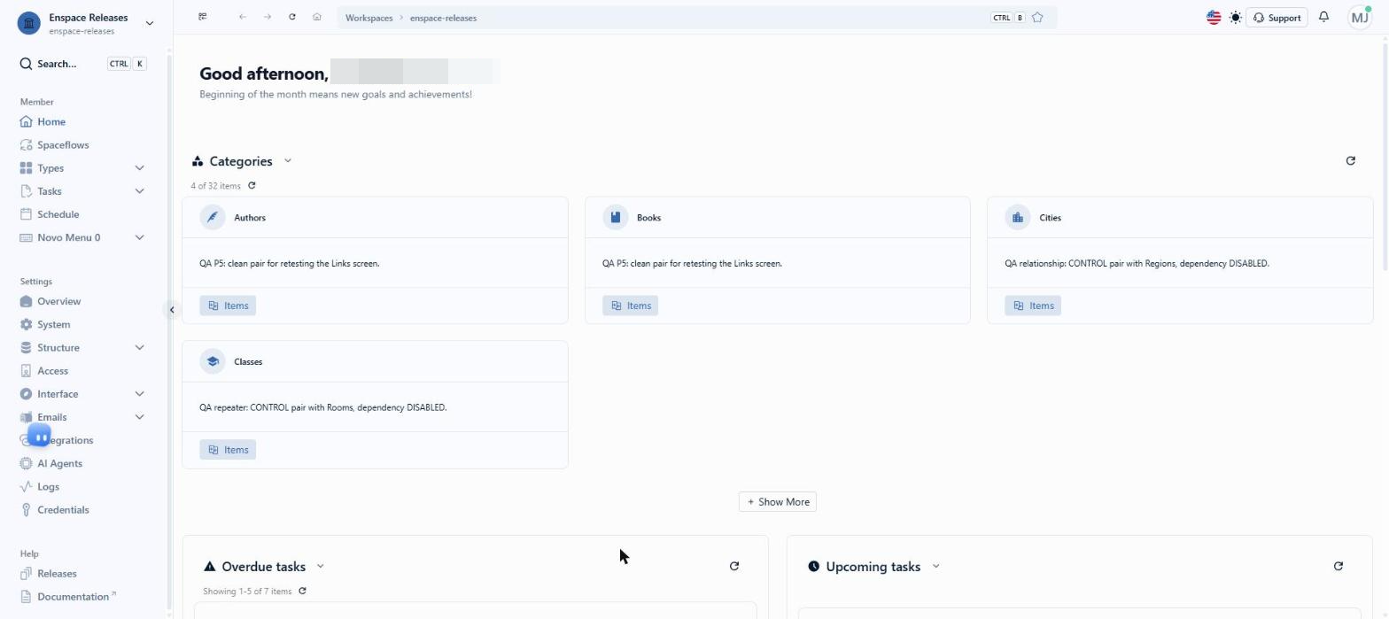
Task: Click the Releases icon under Help
Action: coord(26,574)
